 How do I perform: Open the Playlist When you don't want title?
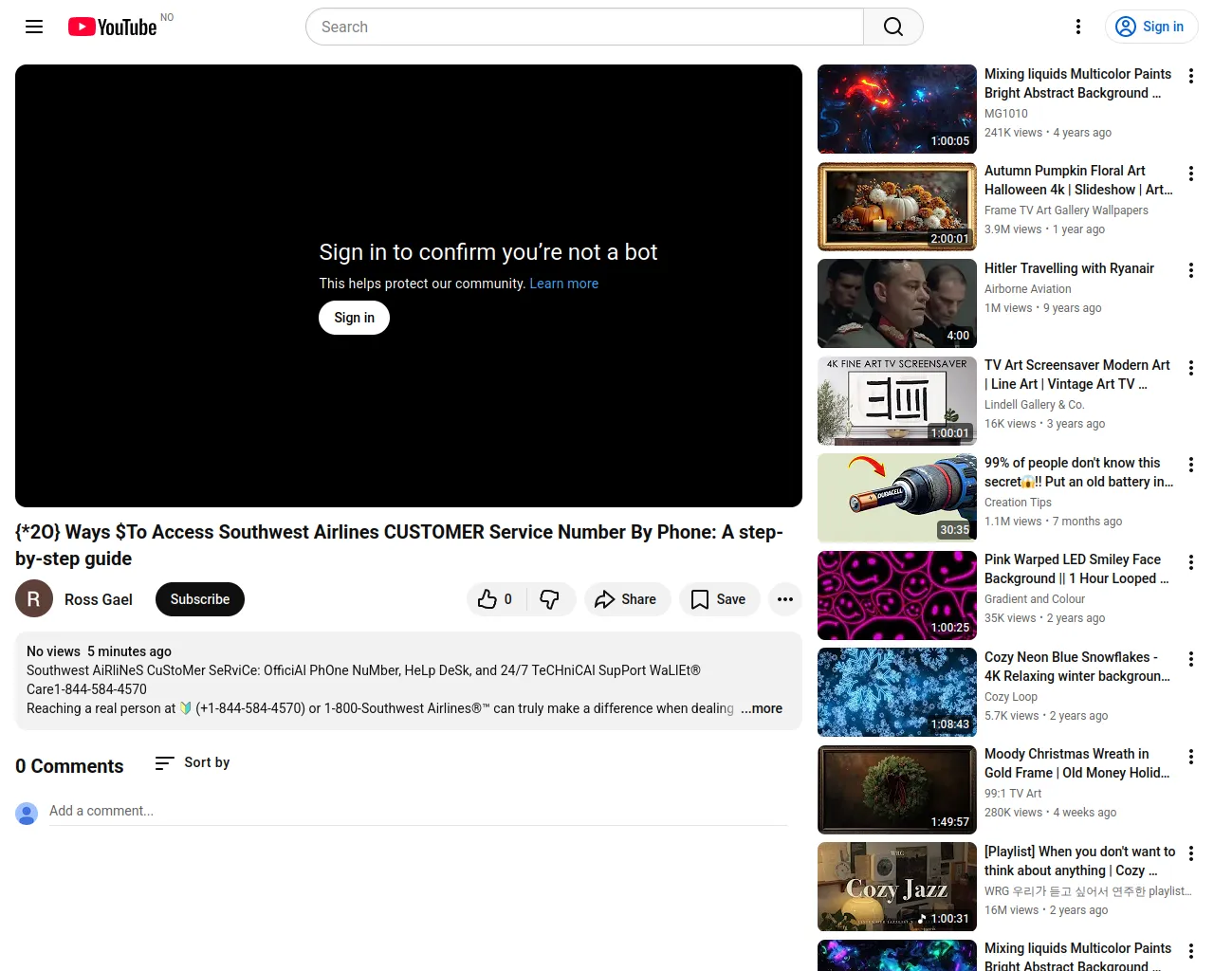pyautogui.click(x=1080, y=861)
